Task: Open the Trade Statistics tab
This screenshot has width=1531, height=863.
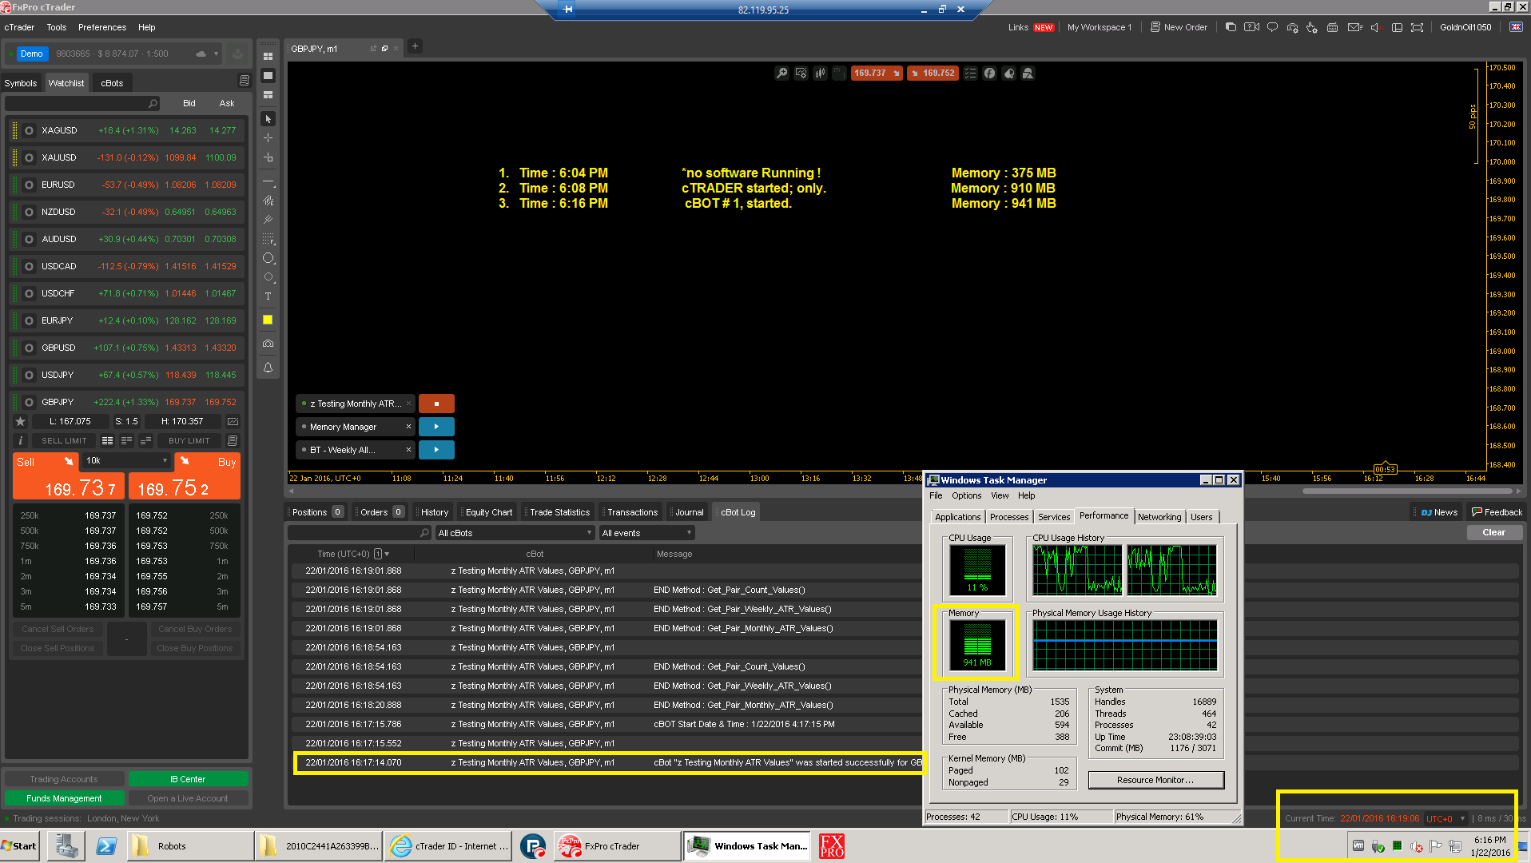Action: [559, 512]
